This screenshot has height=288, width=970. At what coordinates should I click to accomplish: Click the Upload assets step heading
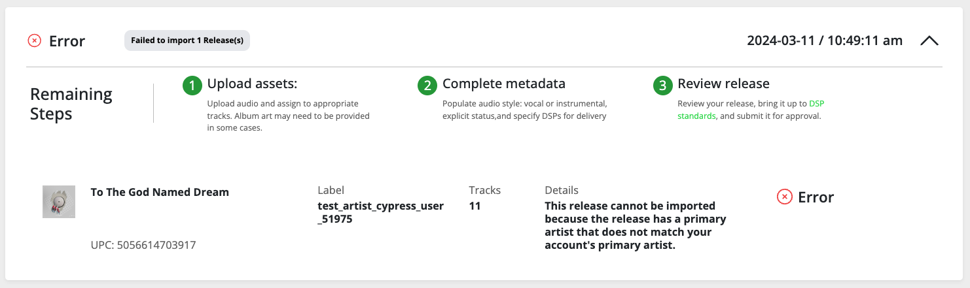click(252, 84)
